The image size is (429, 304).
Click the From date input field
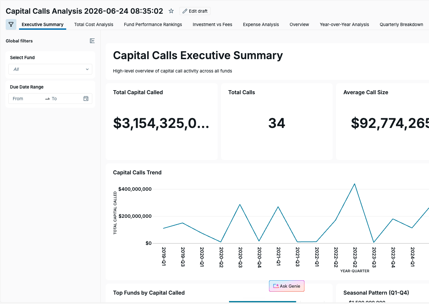pos(27,99)
